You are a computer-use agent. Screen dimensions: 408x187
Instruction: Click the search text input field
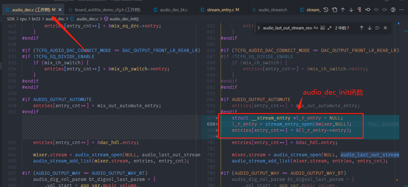point(287,28)
